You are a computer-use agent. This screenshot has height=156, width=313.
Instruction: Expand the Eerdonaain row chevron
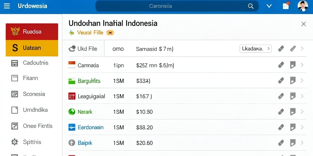pyautogui.click(x=302, y=127)
